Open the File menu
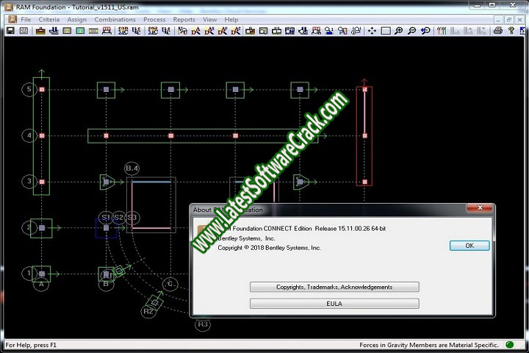The width and height of the screenshot is (529, 353). coord(26,20)
